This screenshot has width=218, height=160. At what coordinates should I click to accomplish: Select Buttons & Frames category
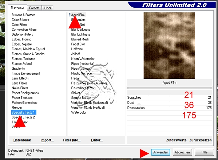coord(24,15)
